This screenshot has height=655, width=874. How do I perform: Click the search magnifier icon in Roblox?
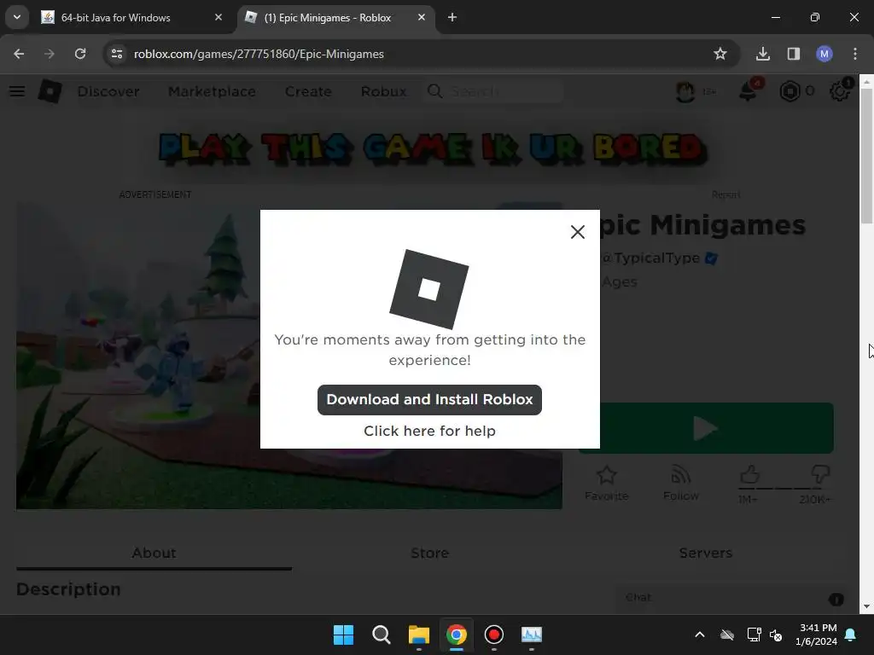click(x=434, y=90)
